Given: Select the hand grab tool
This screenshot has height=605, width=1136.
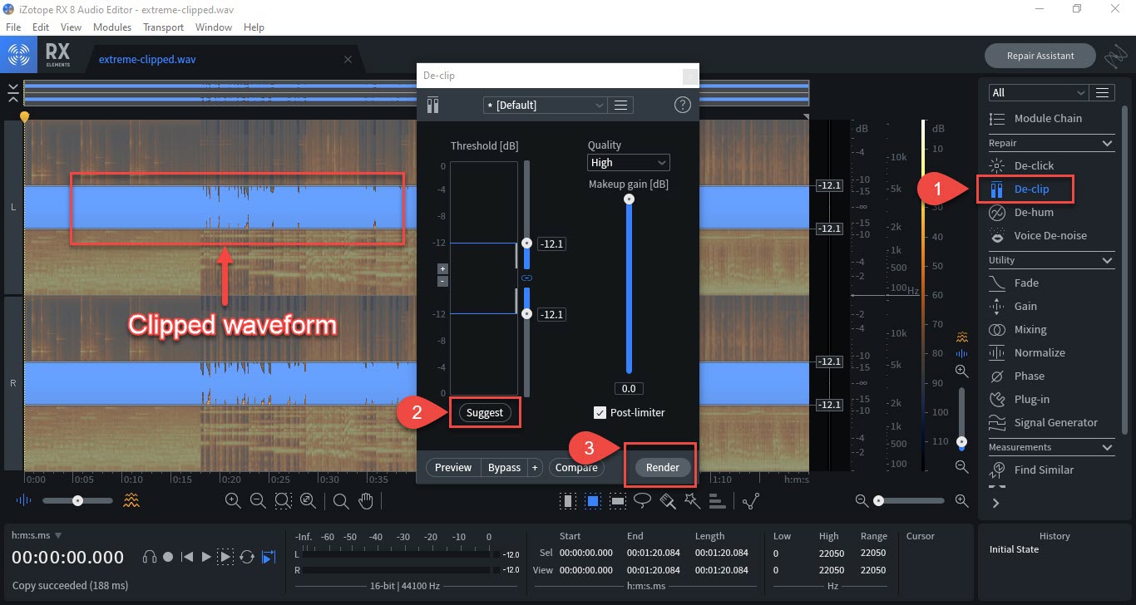Looking at the screenshot, I should [364, 501].
